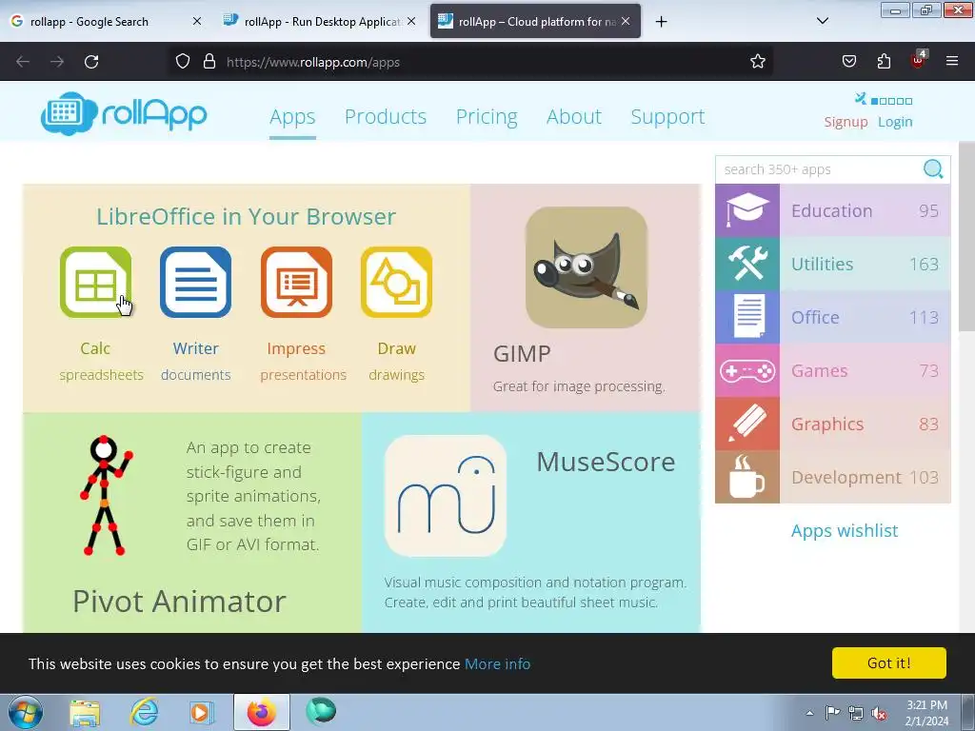Click the Games category label

(820, 371)
